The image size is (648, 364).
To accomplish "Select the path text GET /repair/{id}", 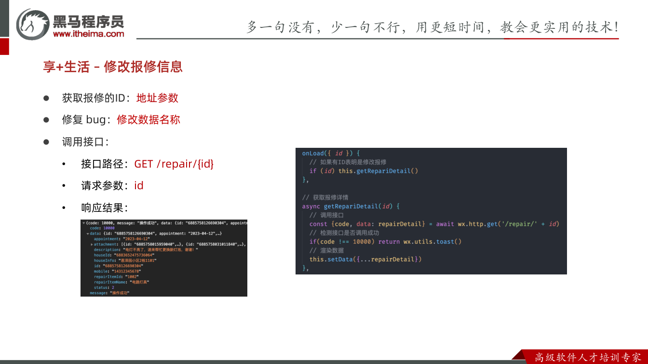I will 174,164.
